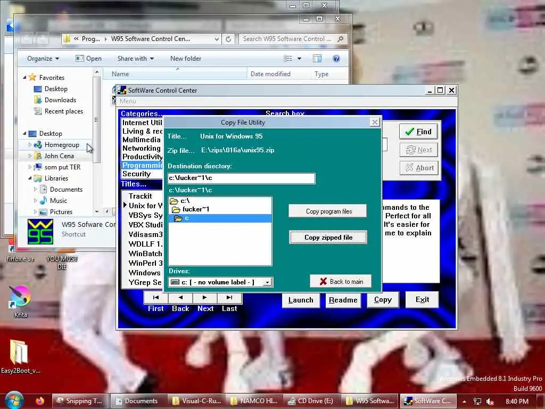Screen dimensions: 545x409
Task: Select Productivity category
Action: (x=142, y=157)
